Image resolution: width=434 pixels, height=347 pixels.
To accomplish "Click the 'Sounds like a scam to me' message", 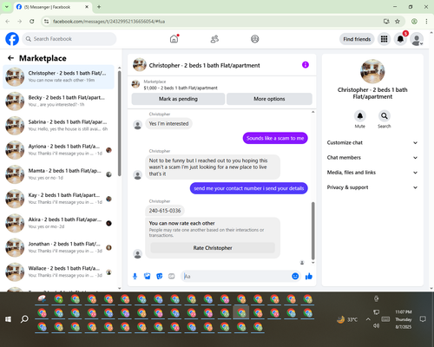I will (275, 138).
